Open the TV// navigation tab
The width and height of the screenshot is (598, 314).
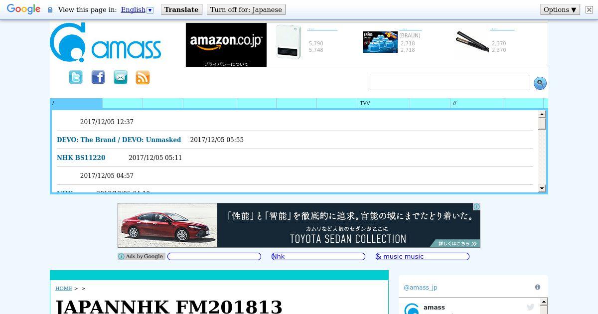pos(383,103)
